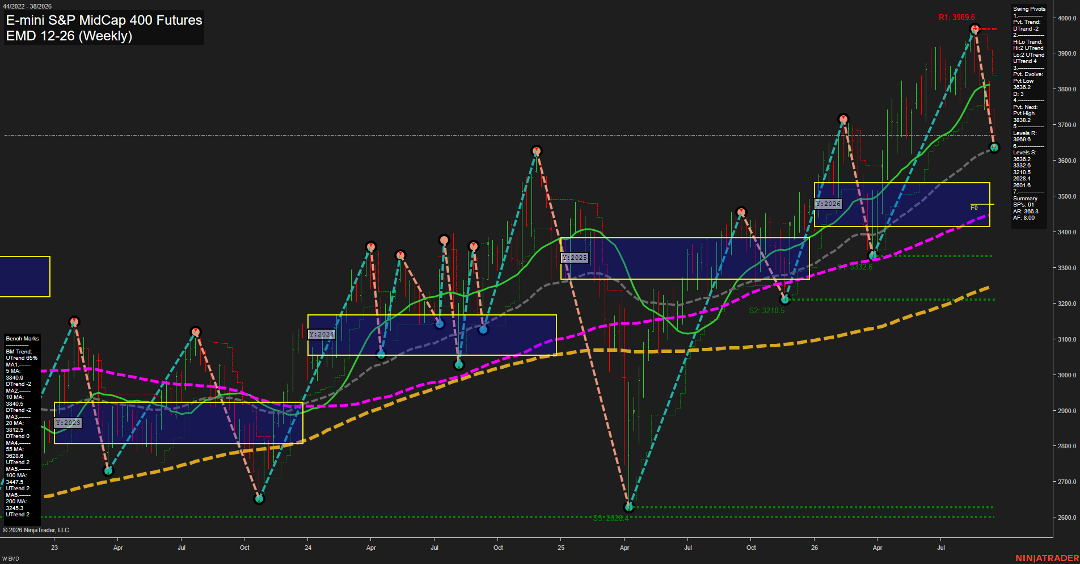Click the NinjaTrader, LLC copyright text

36,530
